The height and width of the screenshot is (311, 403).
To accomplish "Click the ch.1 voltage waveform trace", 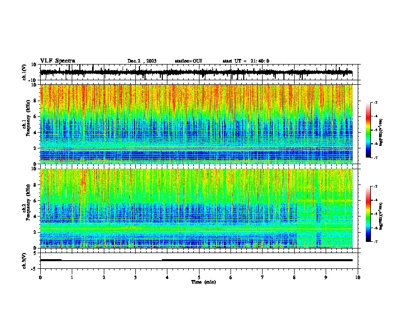I will tap(196, 72).
